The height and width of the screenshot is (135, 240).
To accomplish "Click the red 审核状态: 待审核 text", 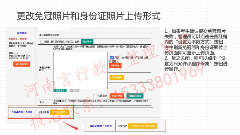I will click(x=18, y=39).
